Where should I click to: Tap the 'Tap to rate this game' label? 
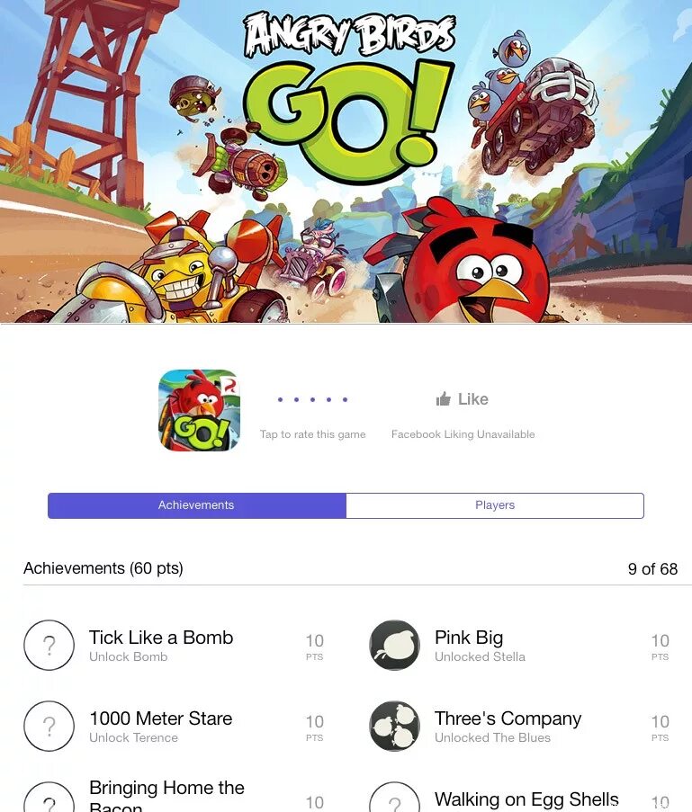[x=312, y=434]
